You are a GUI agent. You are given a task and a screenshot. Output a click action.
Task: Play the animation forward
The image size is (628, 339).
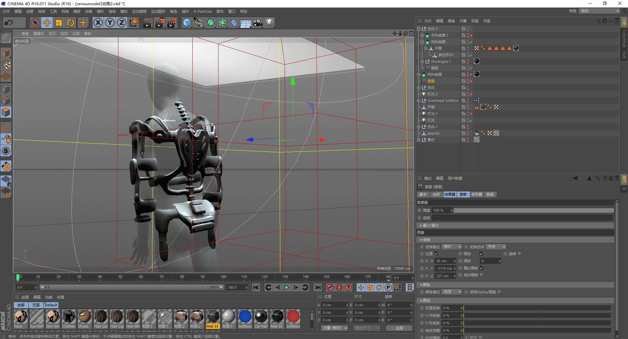point(287,287)
